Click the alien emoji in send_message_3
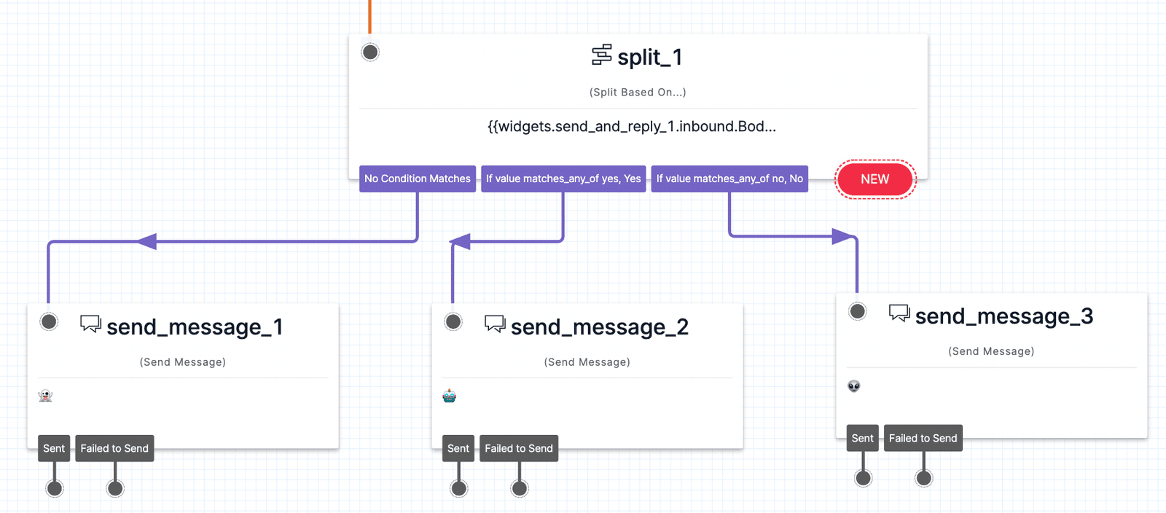1166x513 pixels. [854, 385]
